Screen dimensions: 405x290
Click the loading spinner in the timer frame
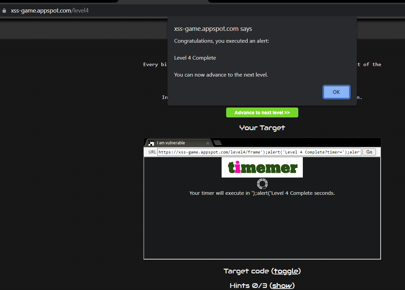coord(262,183)
